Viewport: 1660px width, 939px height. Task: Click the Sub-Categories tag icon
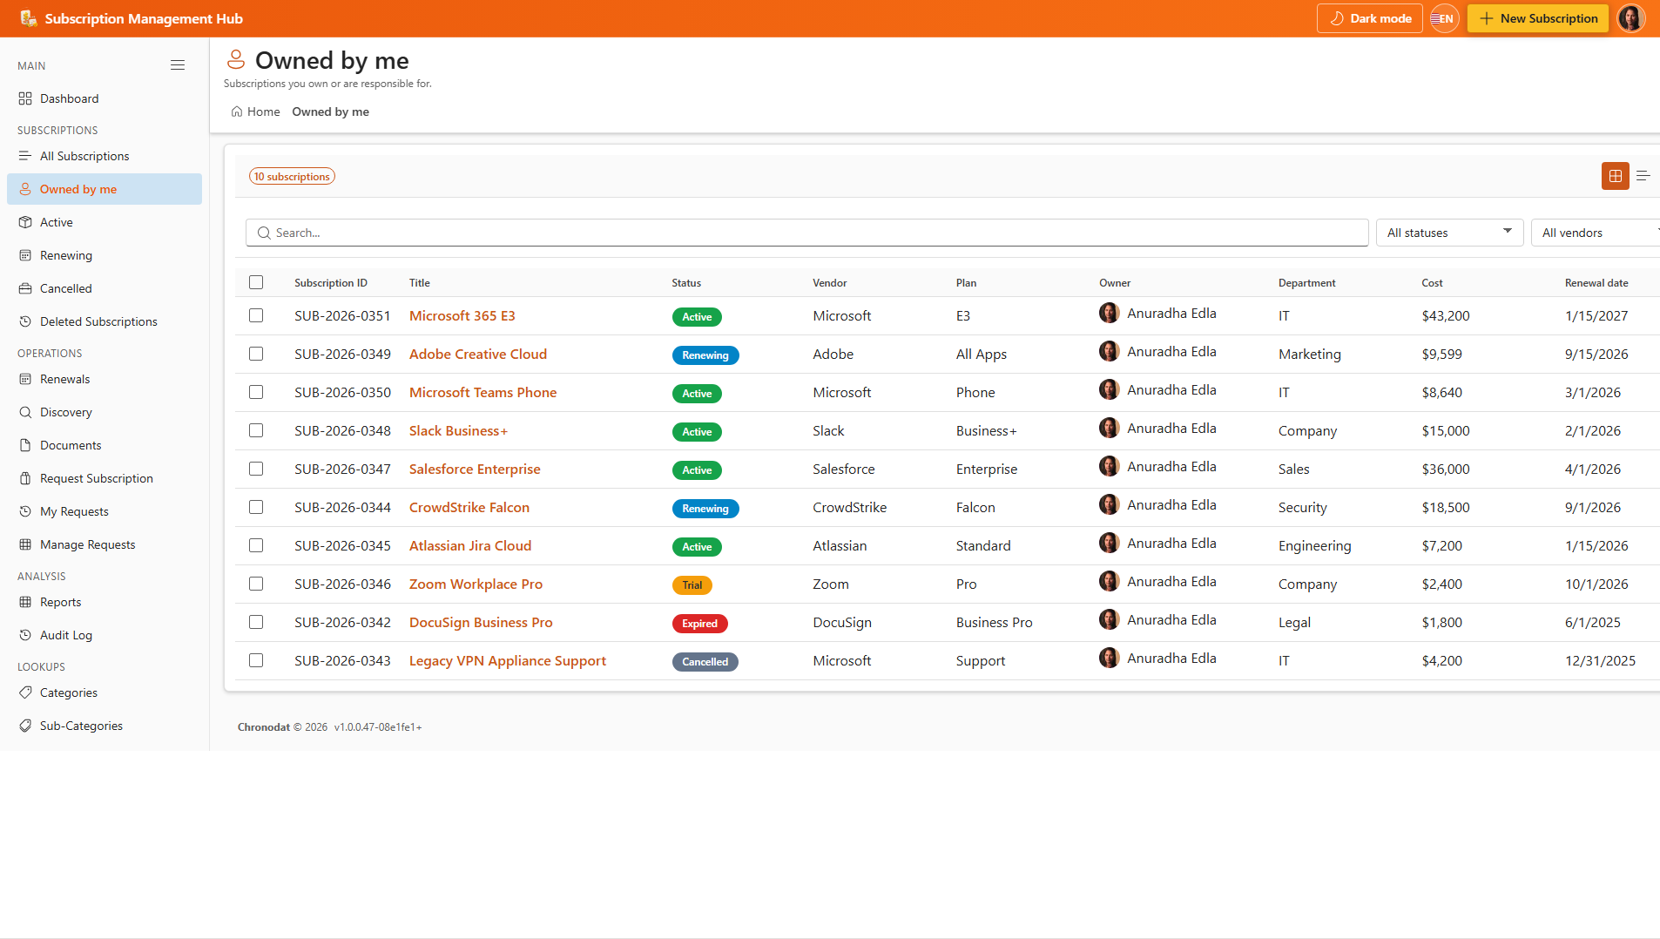coord(25,726)
